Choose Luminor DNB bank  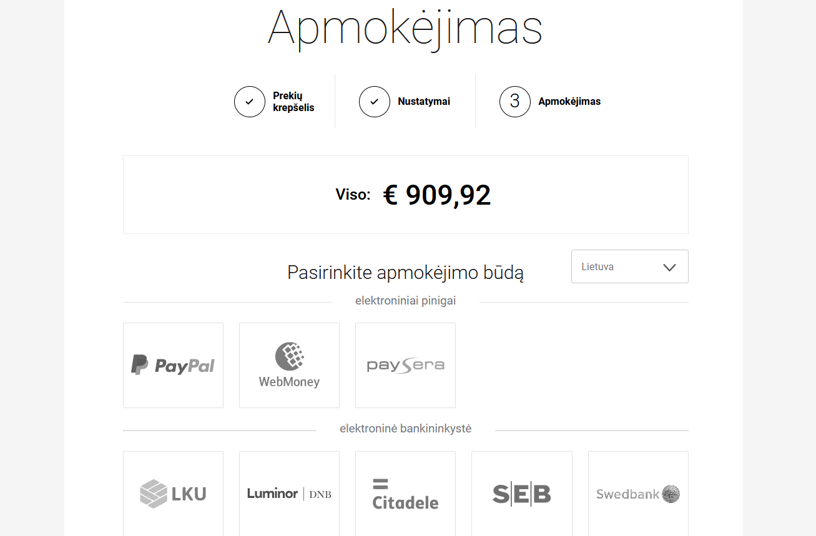click(289, 494)
